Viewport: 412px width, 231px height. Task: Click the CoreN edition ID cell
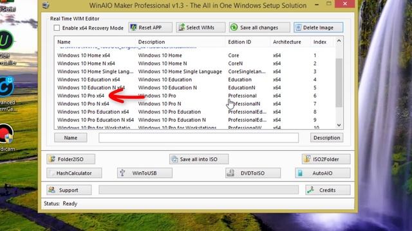[x=235, y=64]
